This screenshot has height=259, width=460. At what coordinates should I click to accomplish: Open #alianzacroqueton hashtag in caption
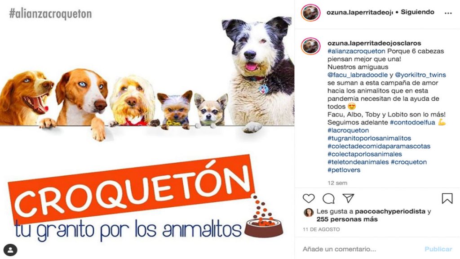tap(356, 51)
